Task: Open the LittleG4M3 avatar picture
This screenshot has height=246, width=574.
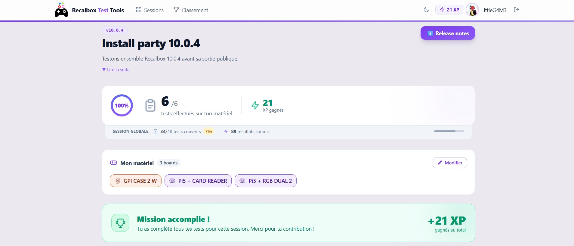Action: coord(472,10)
